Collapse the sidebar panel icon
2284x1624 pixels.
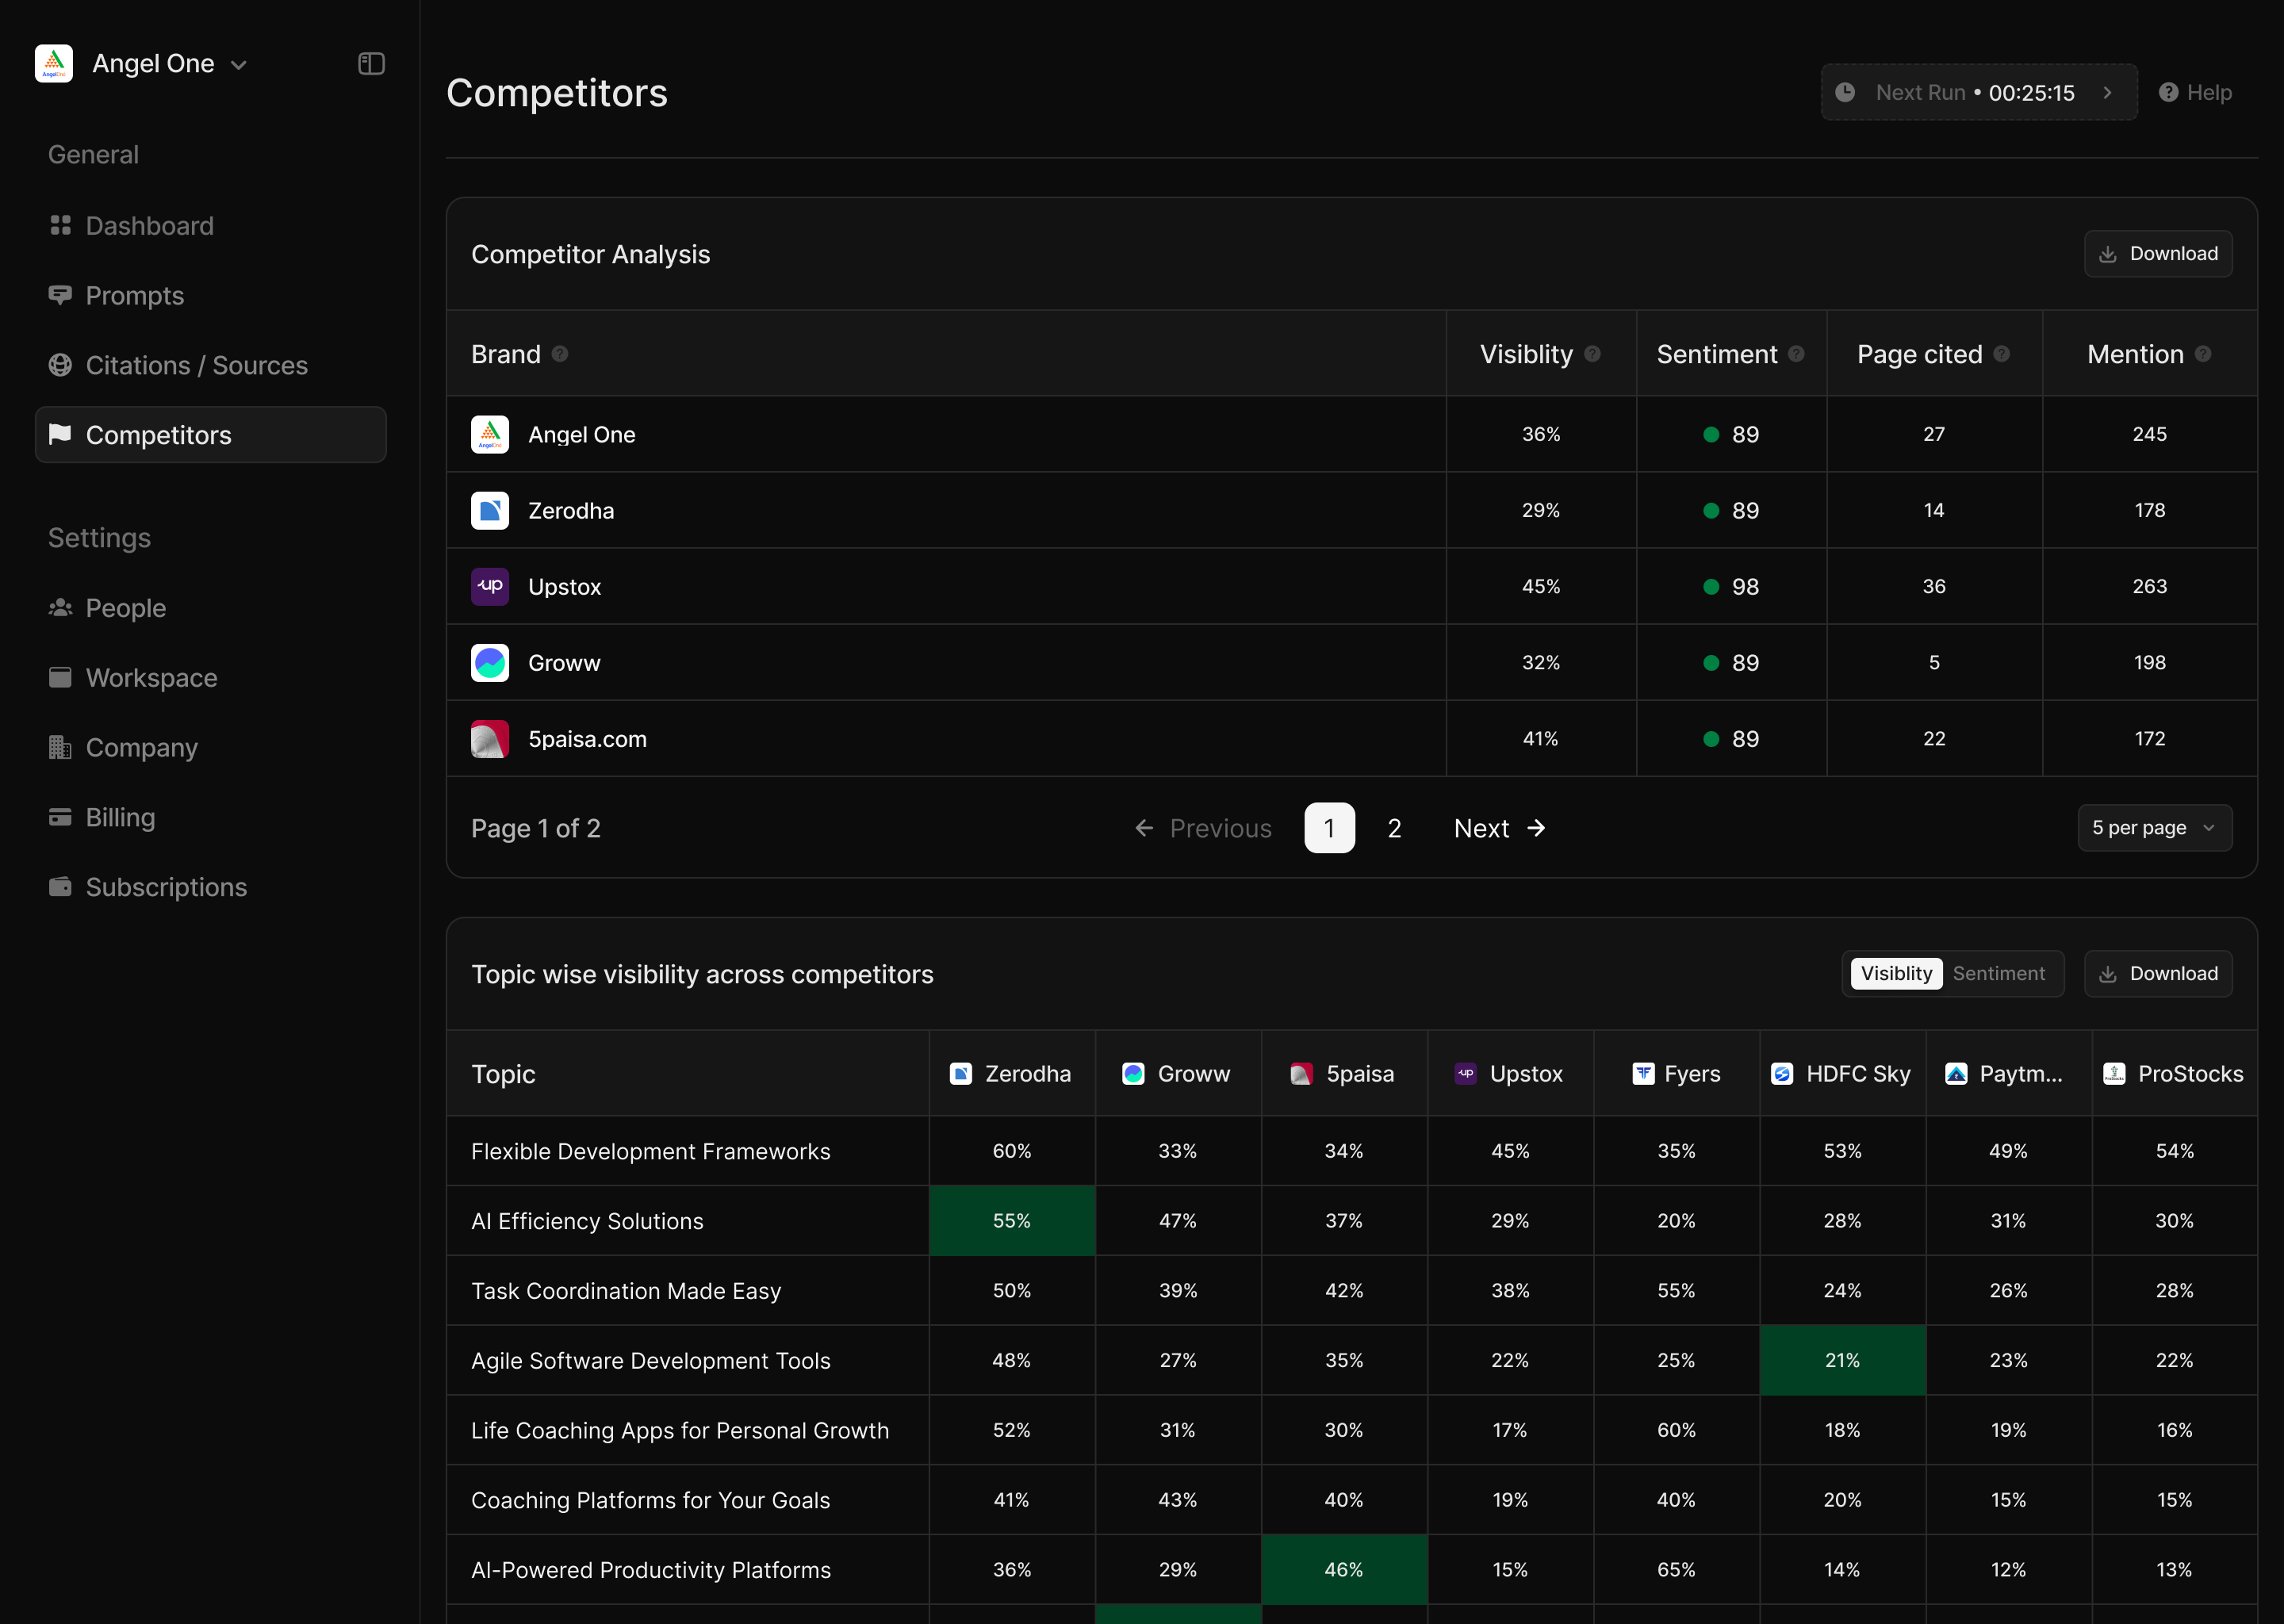click(x=371, y=64)
